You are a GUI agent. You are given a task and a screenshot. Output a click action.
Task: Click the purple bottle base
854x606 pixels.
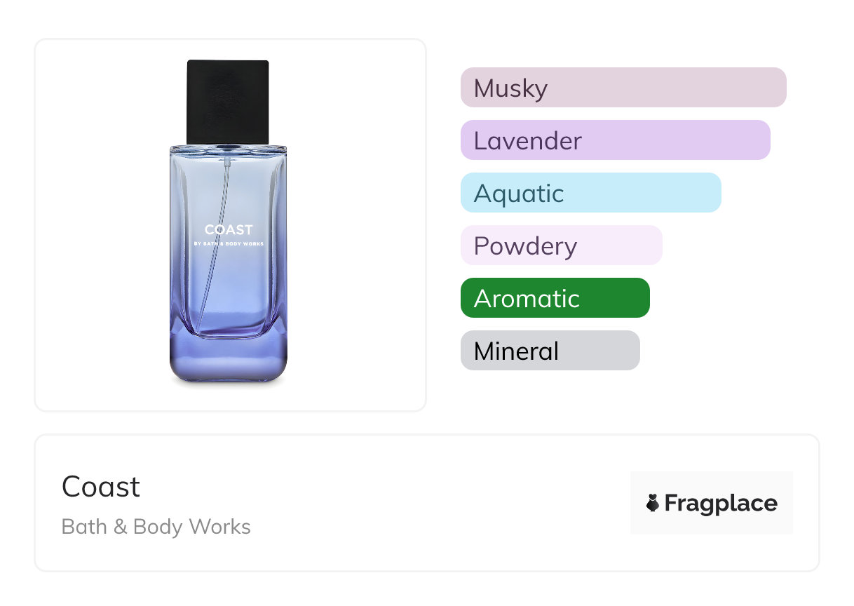click(x=229, y=359)
